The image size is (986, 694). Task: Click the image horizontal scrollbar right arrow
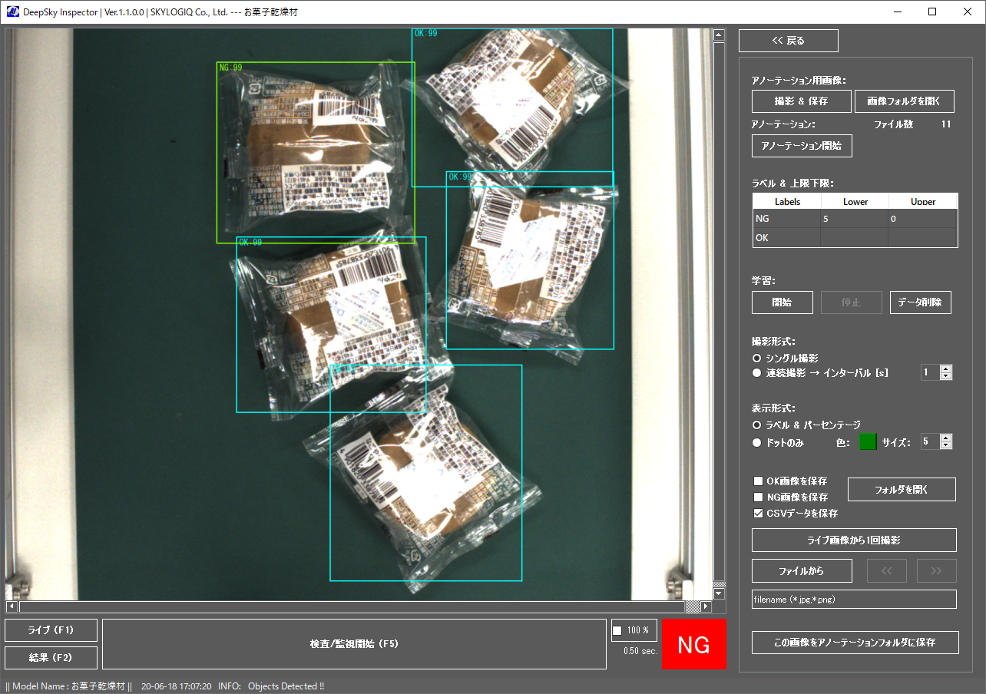pyautogui.click(x=706, y=606)
